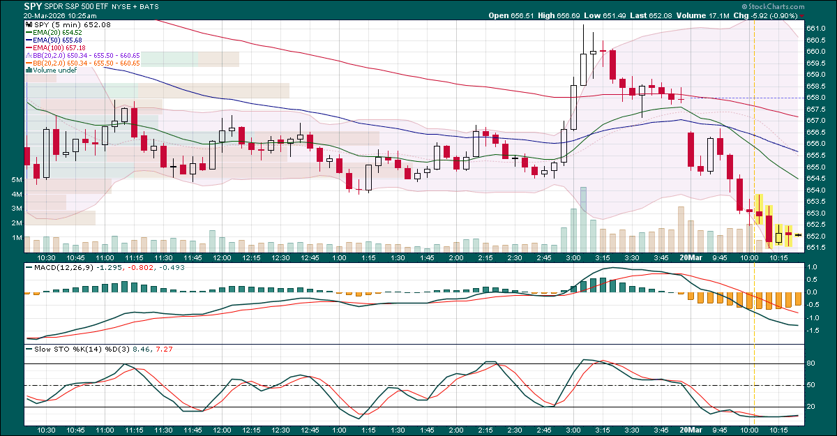Click the 20Mar date label under price chart
The image size is (837, 436).
tap(691, 257)
